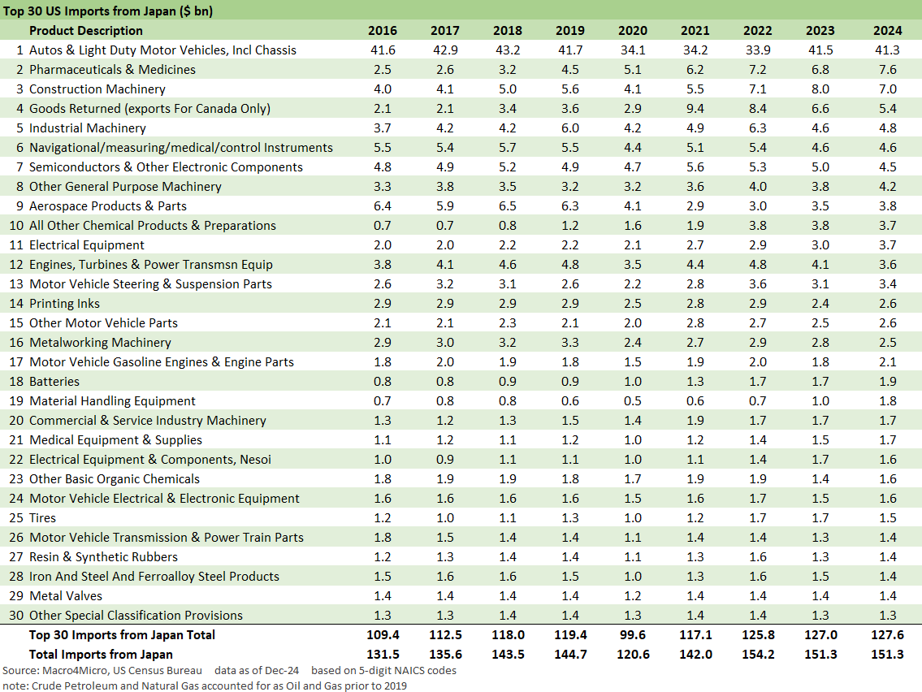Select Autos 2024 value 41.3
This screenshot has width=922, height=692.
tap(887, 50)
